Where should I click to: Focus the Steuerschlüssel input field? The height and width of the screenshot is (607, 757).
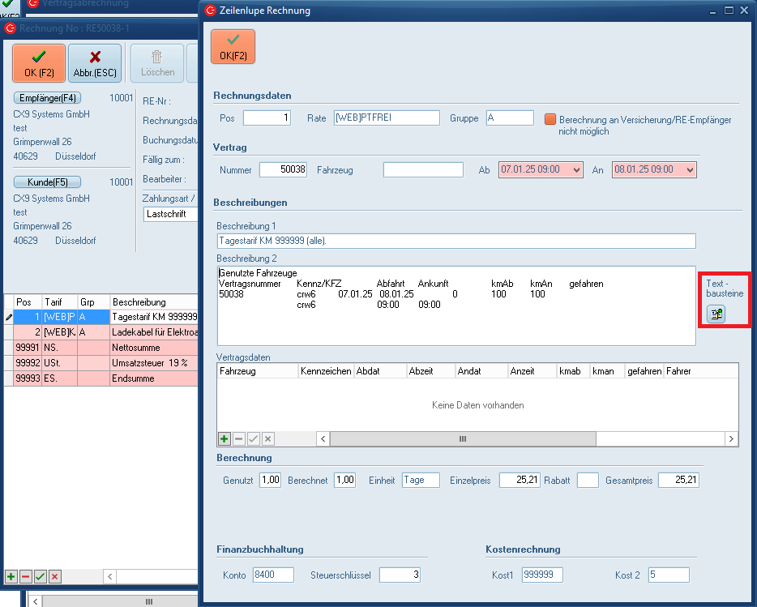pos(400,575)
